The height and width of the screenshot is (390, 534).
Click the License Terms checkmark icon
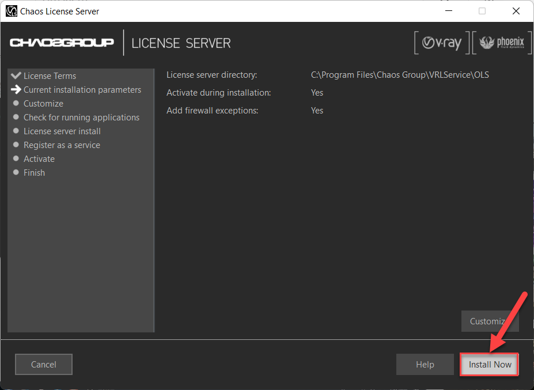click(x=16, y=75)
